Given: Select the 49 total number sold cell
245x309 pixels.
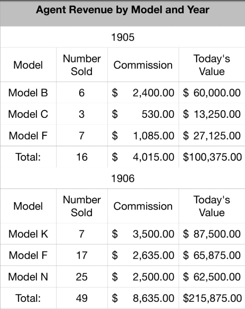Looking at the screenshot, I should [x=82, y=298].
